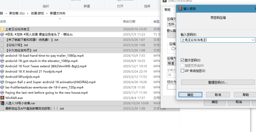Click the video icon of Android18Footjob.mp4
256x132 pixels.
click(2, 76)
